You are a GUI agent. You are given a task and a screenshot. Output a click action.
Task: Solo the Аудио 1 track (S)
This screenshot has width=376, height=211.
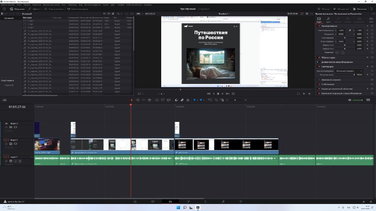(16, 161)
